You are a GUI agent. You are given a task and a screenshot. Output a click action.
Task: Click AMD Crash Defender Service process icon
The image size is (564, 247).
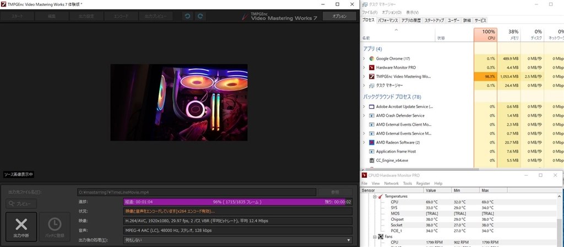[x=372, y=115]
